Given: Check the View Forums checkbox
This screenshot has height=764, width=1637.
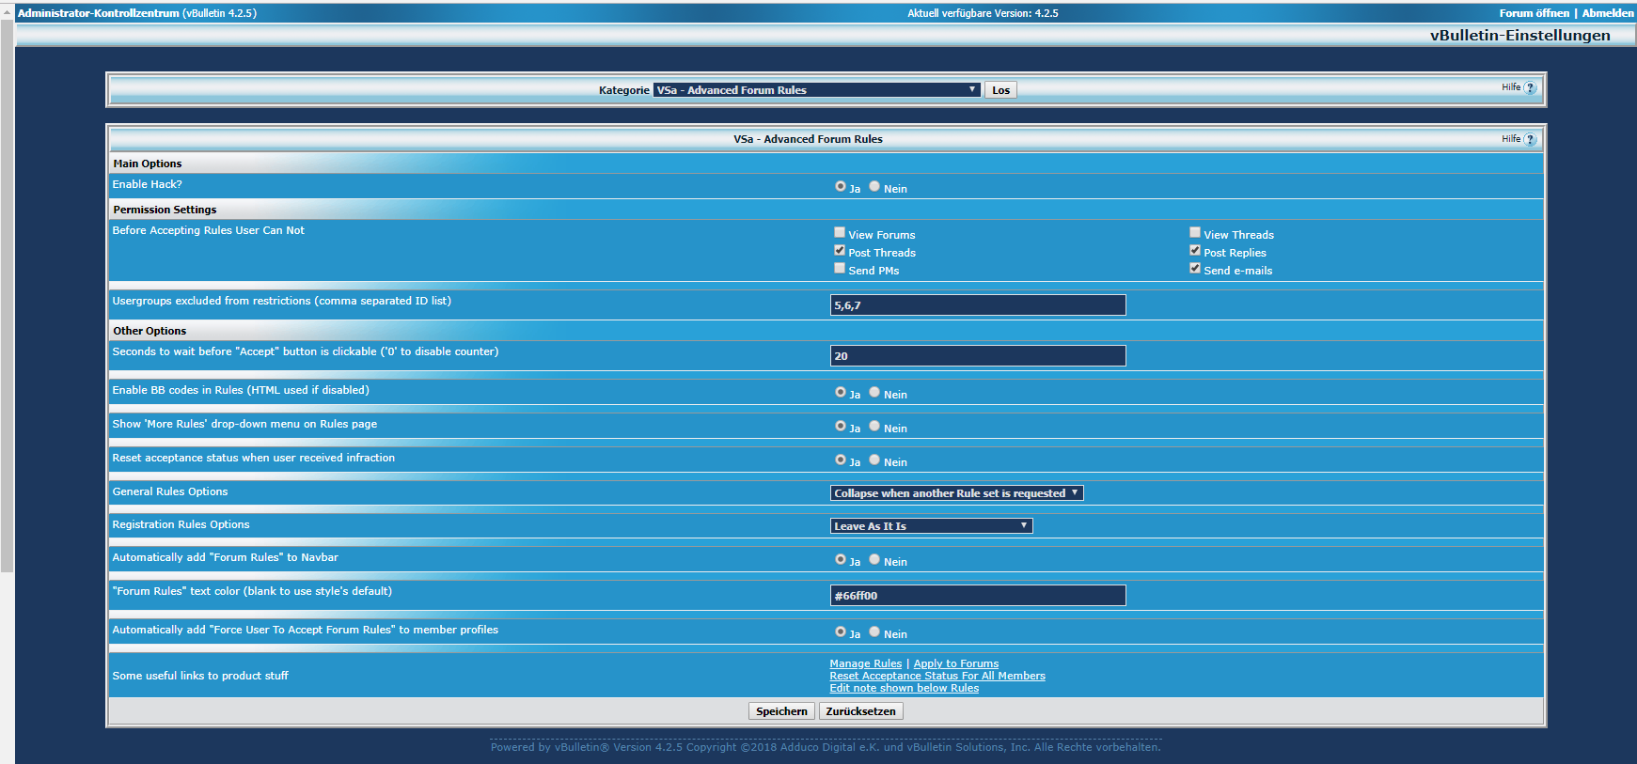Looking at the screenshot, I should [x=840, y=232].
